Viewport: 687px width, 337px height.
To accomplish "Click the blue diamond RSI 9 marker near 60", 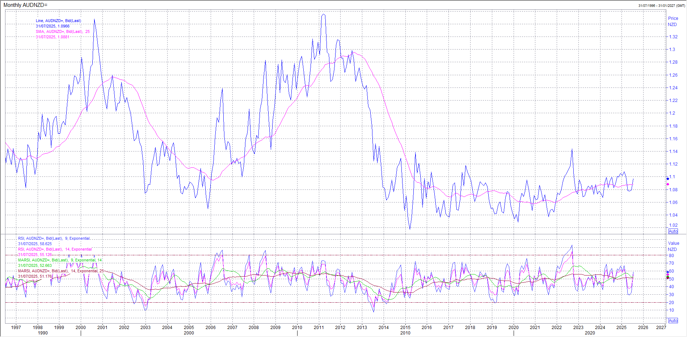I will point(668,272).
